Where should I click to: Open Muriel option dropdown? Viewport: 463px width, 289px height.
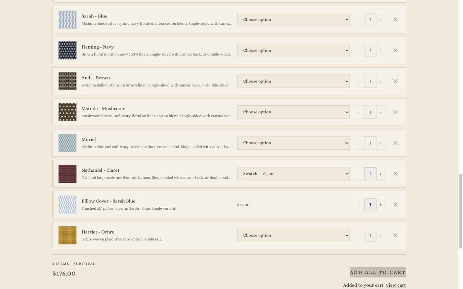293,143
